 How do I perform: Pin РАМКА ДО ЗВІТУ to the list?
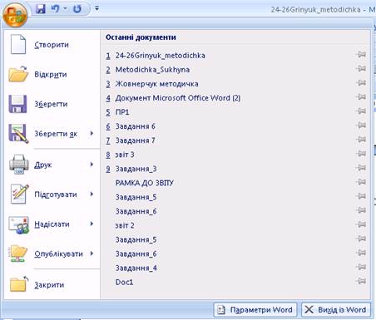tap(361, 182)
